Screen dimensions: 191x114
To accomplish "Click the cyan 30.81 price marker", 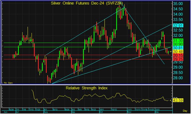I will (177, 48).
